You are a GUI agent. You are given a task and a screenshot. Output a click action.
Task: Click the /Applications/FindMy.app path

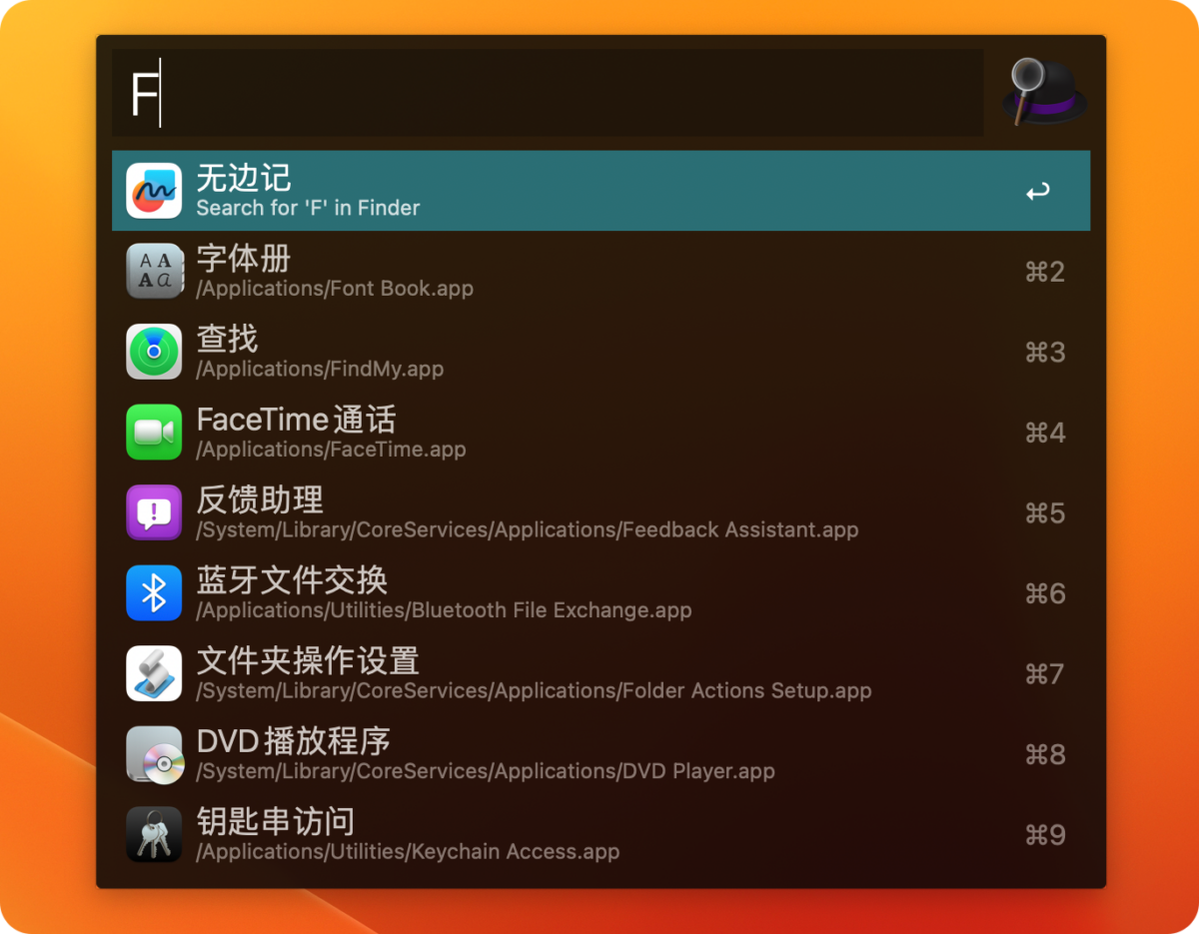[x=320, y=369]
